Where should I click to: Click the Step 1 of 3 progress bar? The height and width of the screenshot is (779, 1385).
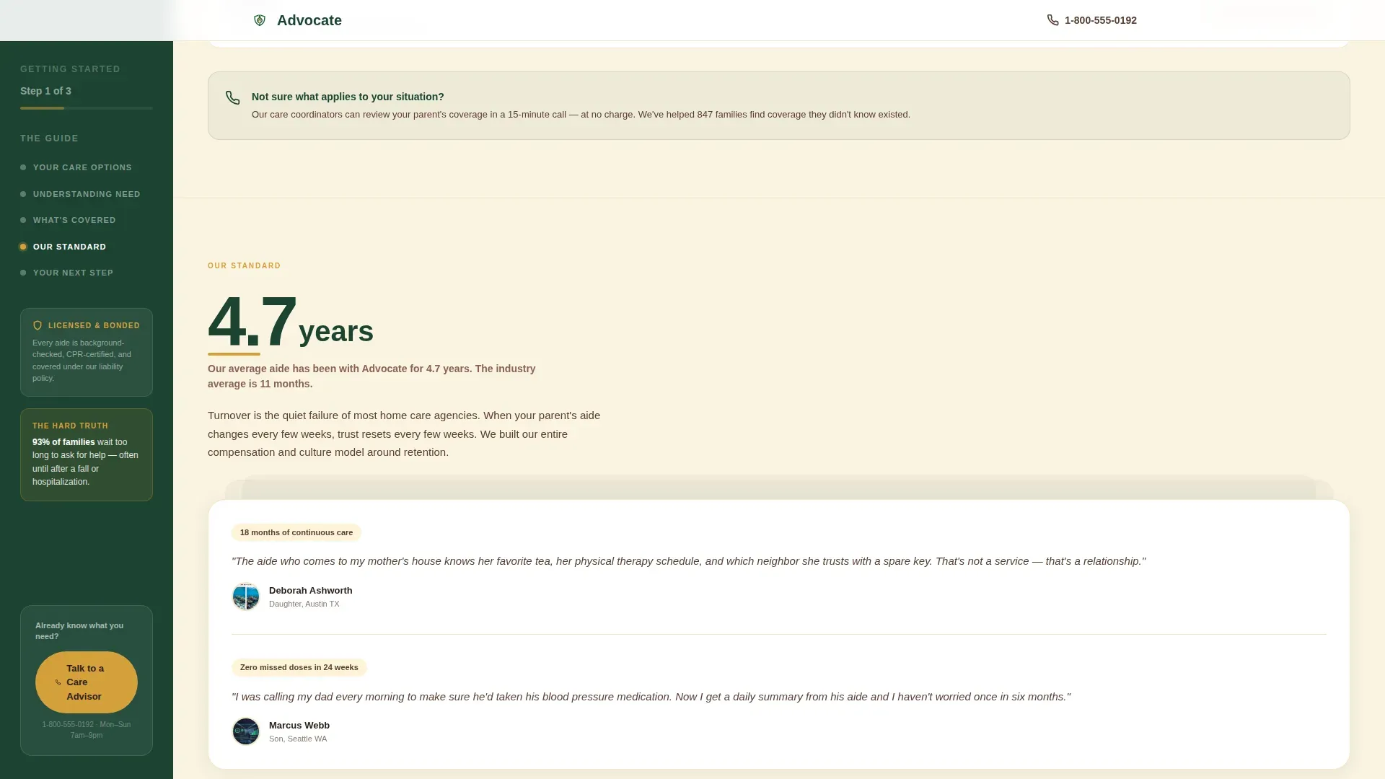coord(87,108)
